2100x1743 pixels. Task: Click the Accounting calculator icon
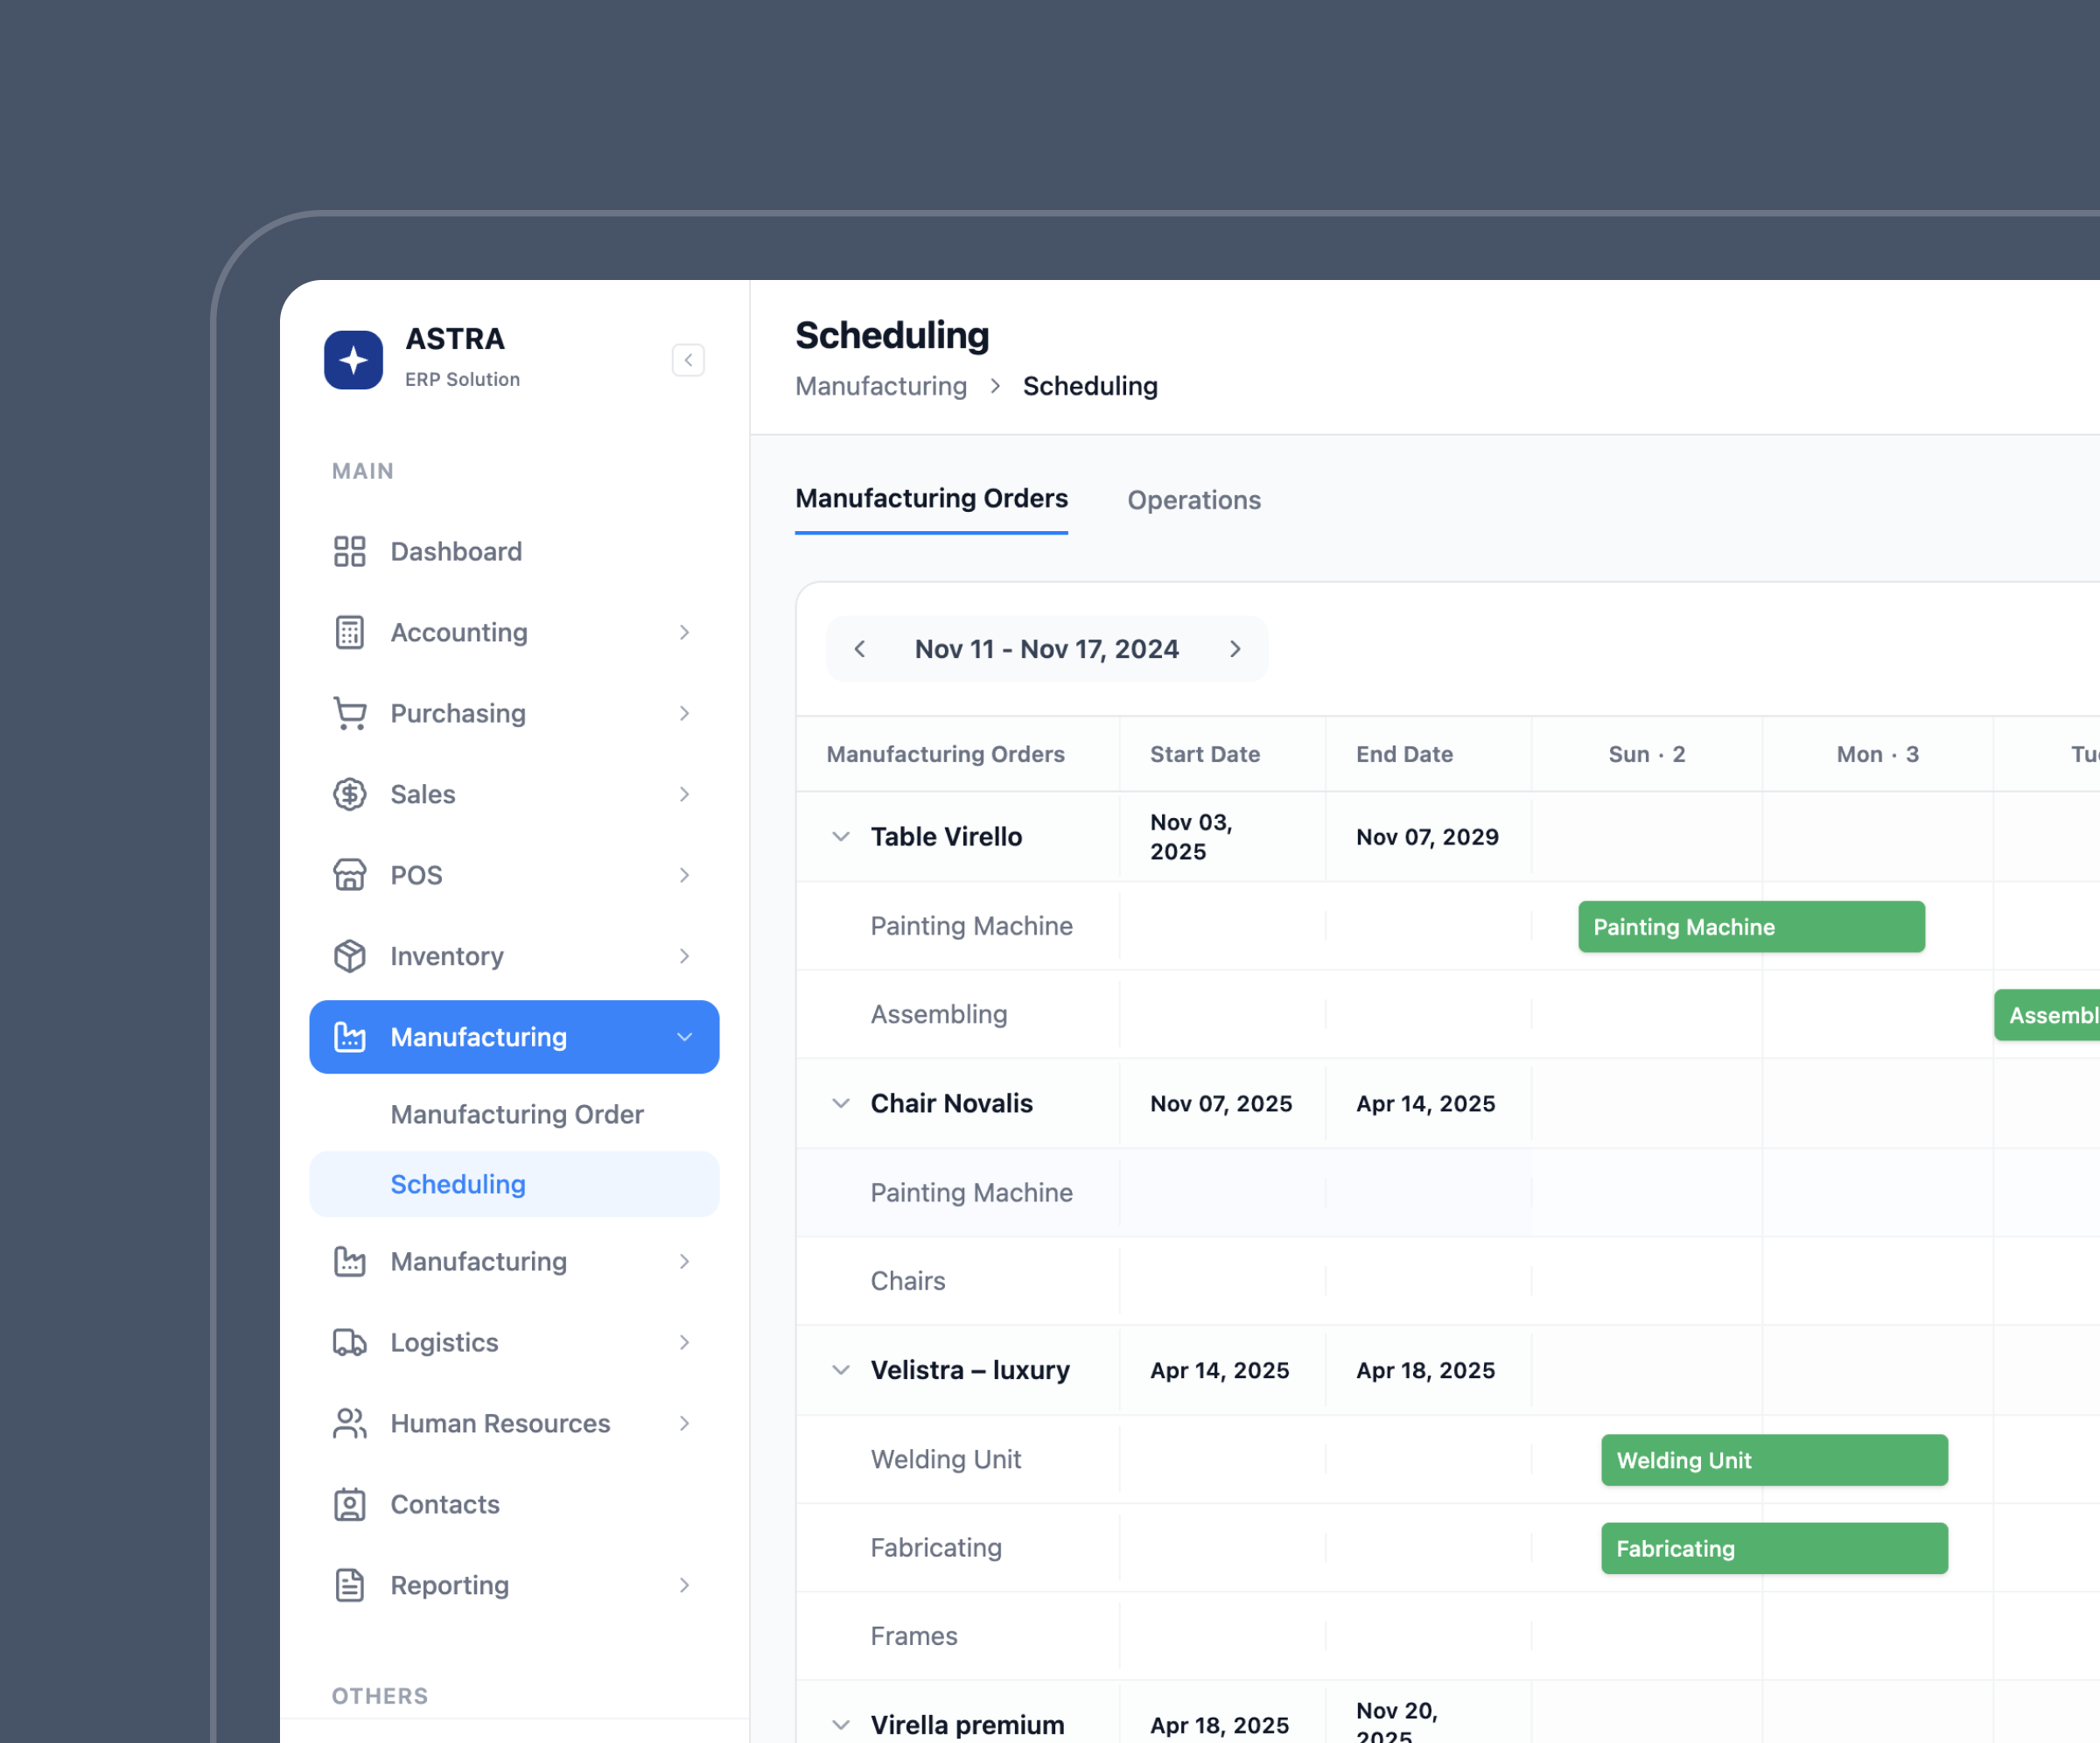349,632
